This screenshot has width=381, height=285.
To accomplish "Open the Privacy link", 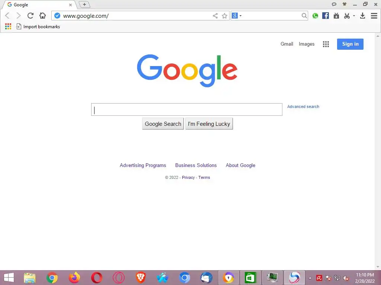I will point(188,177).
